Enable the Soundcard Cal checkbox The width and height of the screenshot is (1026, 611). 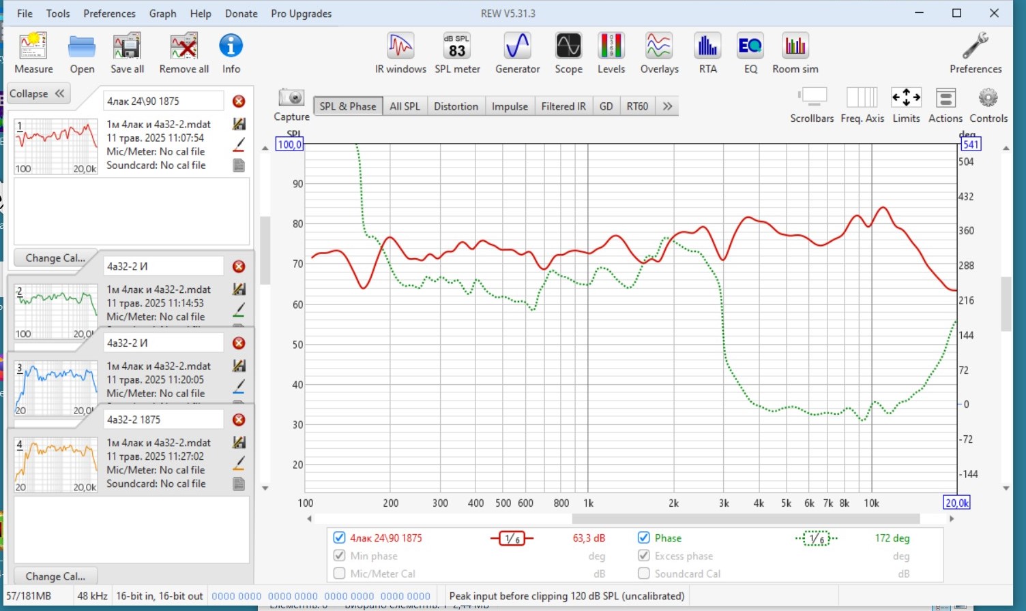(x=643, y=574)
